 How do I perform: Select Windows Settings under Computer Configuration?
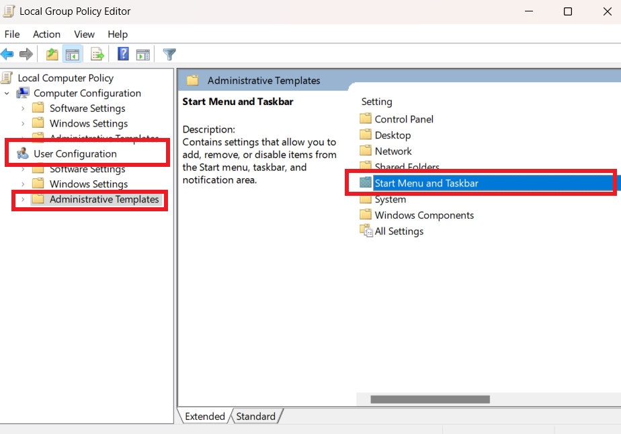[x=89, y=124]
